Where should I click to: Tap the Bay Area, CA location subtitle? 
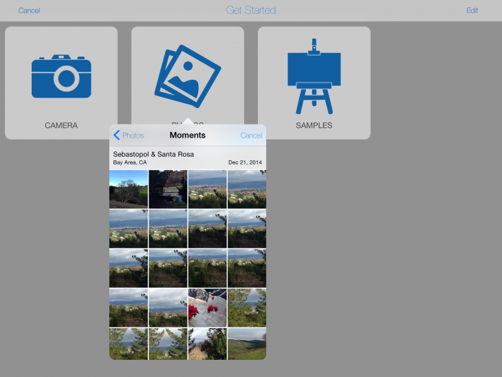[130, 163]
